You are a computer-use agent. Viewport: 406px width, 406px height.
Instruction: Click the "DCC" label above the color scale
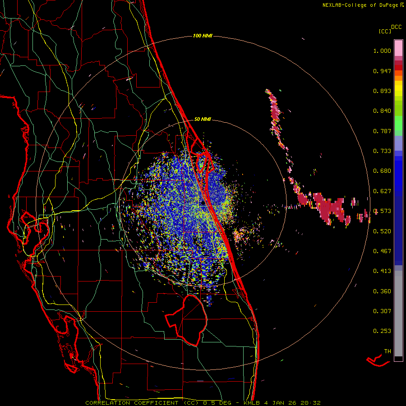click(396, 27)
